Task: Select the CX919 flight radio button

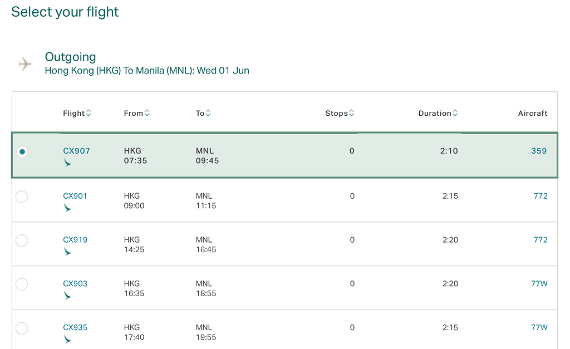Action: tap(22, 240)
